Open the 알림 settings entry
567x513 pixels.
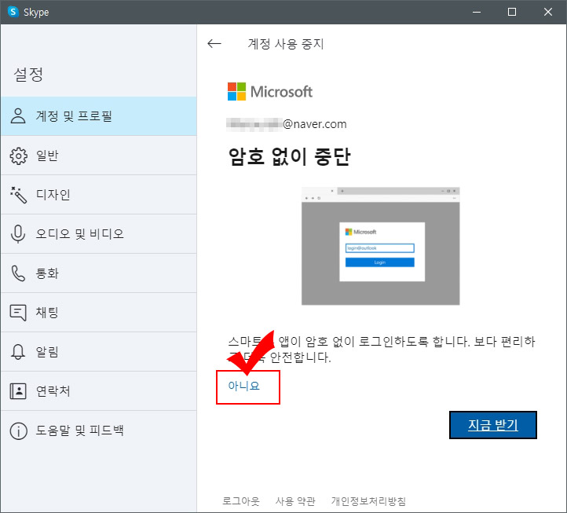pos(99,352)
